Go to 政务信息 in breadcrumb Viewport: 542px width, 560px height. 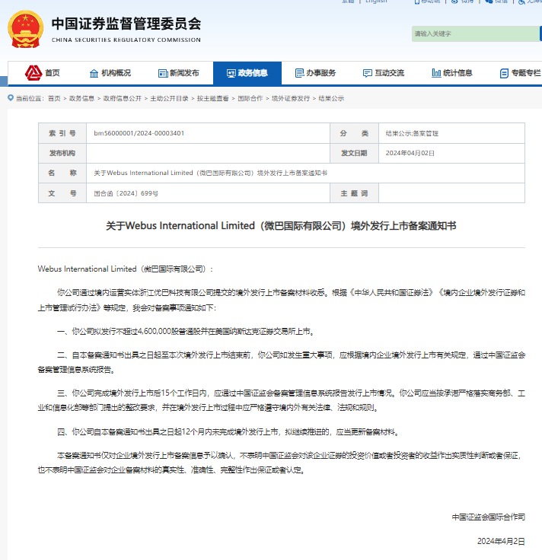click(82, 98)
